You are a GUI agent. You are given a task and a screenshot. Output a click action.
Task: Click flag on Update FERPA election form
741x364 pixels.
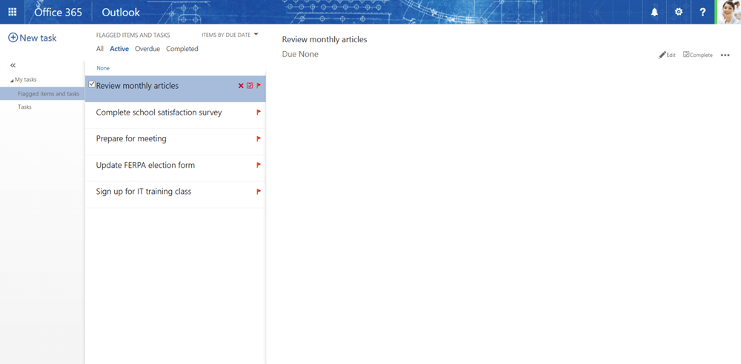click(x=259, y=165)
